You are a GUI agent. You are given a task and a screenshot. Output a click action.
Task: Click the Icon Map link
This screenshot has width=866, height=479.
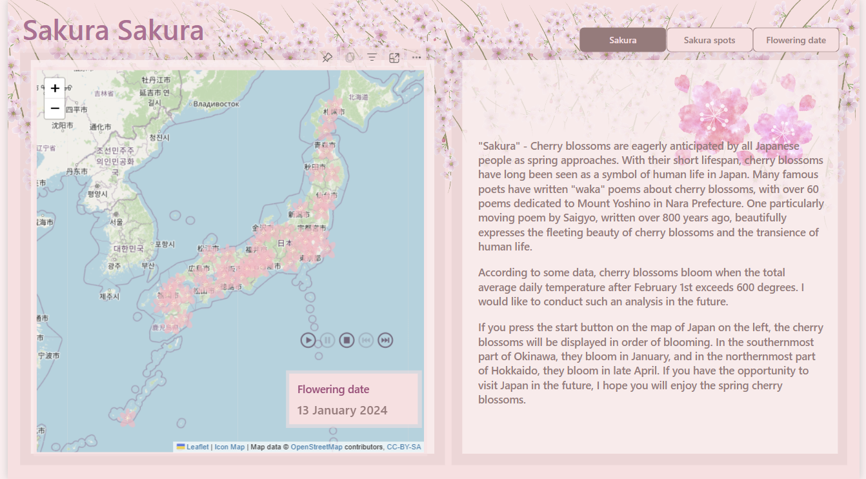(x=229, y=447)
